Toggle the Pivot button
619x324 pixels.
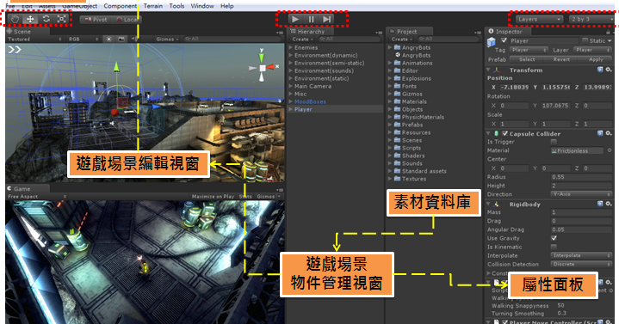pyautogui.click(x=96, y=19)
